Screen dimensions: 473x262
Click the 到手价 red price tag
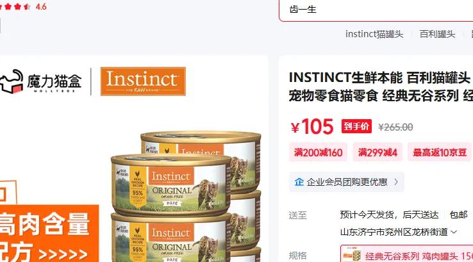click(x=356, y=126)
